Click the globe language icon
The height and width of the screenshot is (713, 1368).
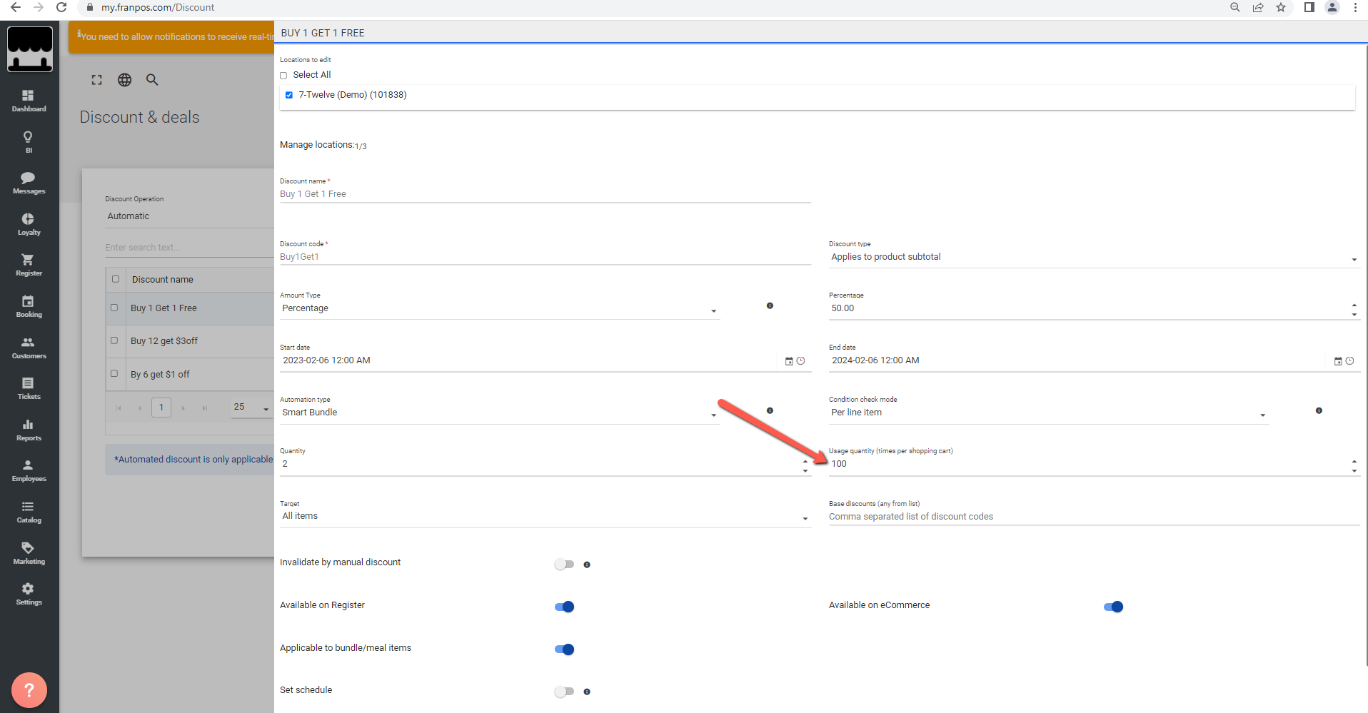(x=125, y=80)
